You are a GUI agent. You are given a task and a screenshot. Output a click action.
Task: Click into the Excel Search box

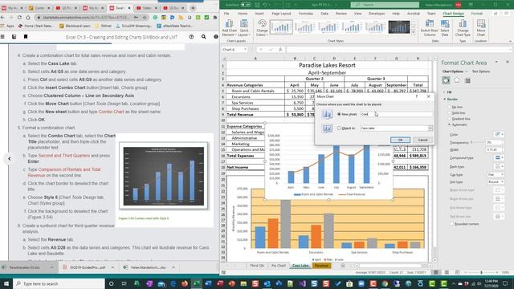385,5
